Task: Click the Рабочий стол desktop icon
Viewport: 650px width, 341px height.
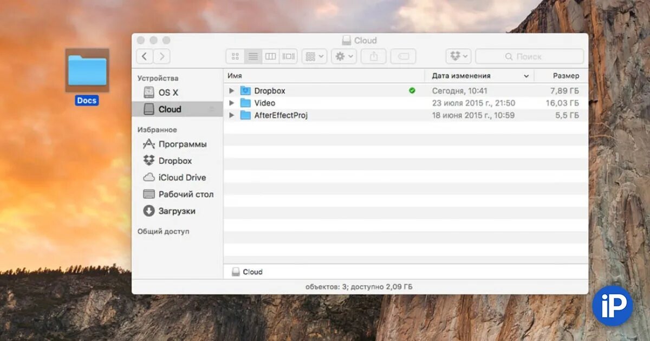Action: tap(149, 194)
